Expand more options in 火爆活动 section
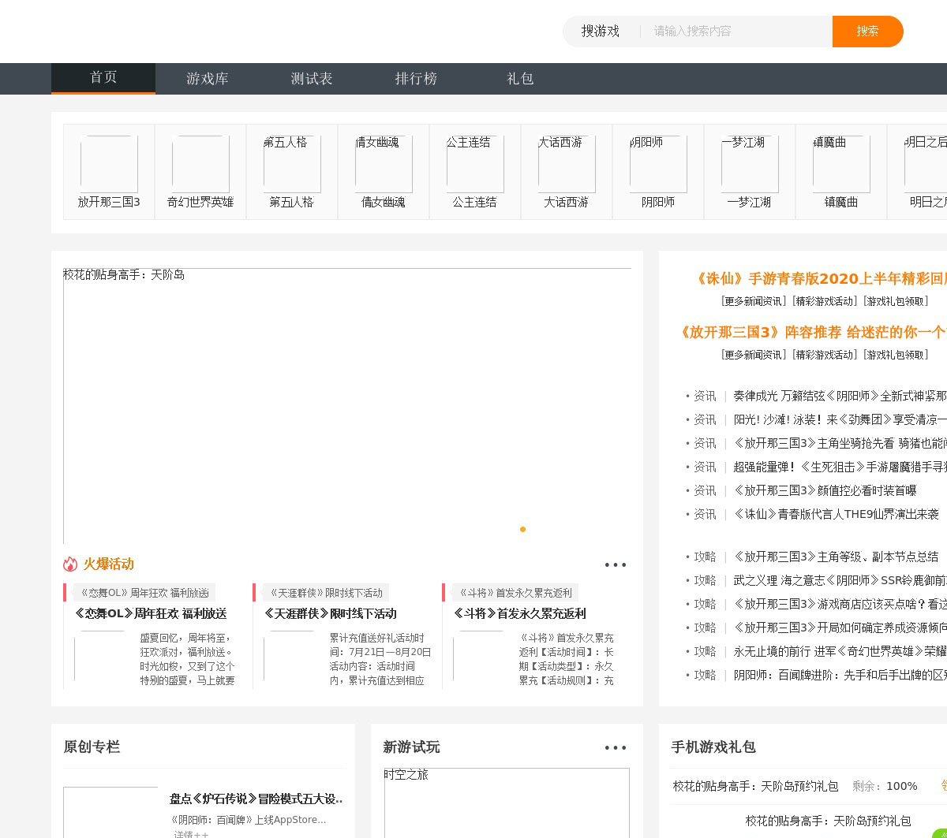 615,565
